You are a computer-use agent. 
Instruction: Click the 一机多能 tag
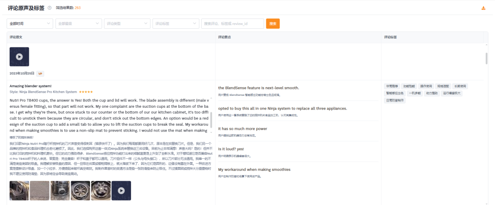[x=414, y=94]
